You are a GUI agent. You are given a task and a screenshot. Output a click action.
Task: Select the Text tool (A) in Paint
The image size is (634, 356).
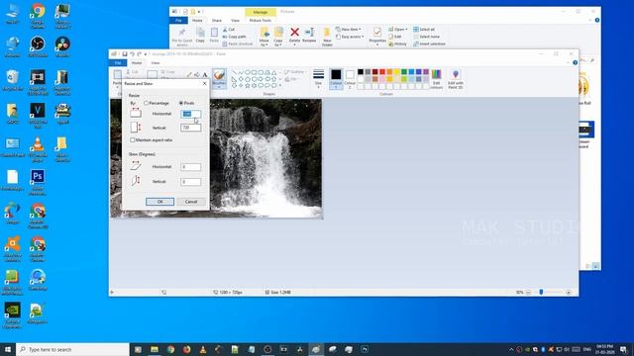pos(205,75)
